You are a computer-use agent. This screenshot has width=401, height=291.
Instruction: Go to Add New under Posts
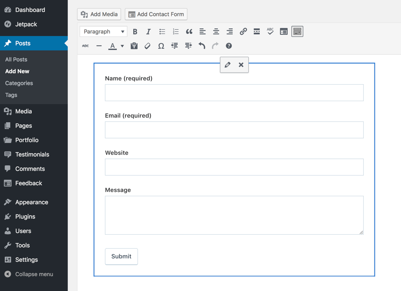[17, 71]
